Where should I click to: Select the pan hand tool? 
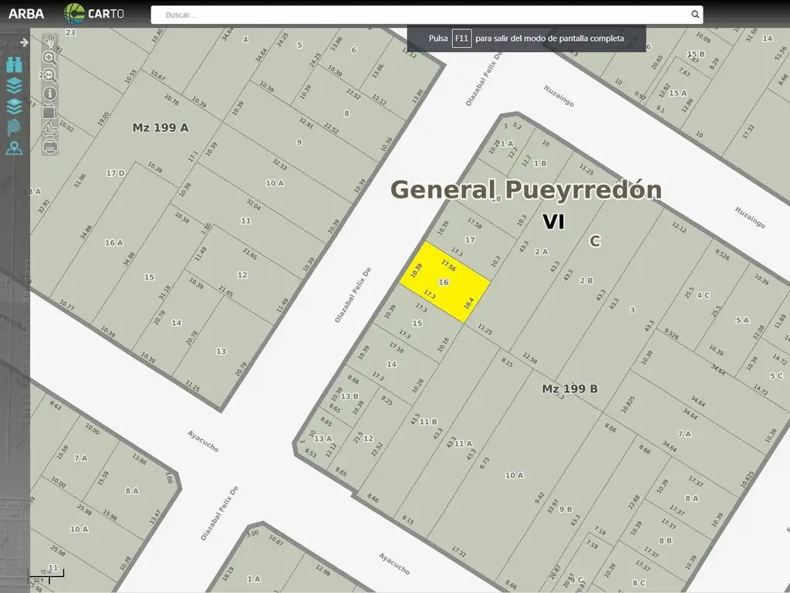tap(50, 41)
